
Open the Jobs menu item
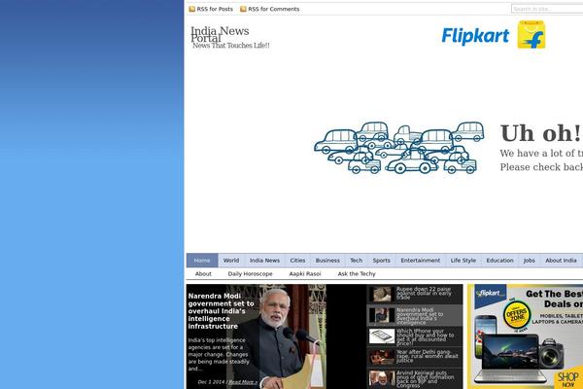530,261
